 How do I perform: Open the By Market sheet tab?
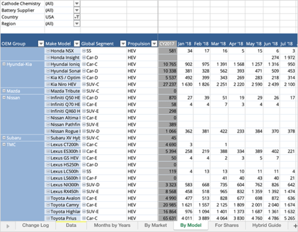pyautogui.click(x=155, y=225)
